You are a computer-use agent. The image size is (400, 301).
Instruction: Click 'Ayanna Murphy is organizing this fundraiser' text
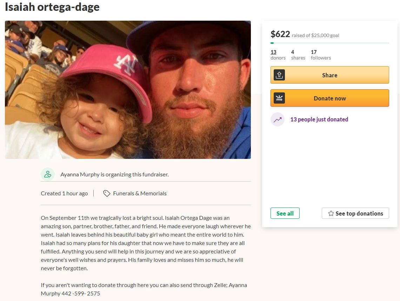click(x=114, y=174)
